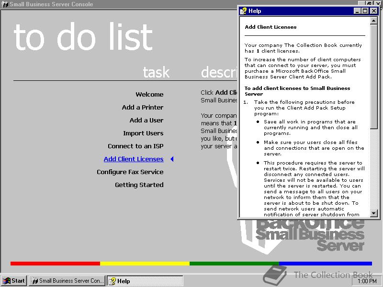The image size is (383, 287).
Task: Choose the Connect to an ISP task
Action: click(x=135, y=146)
